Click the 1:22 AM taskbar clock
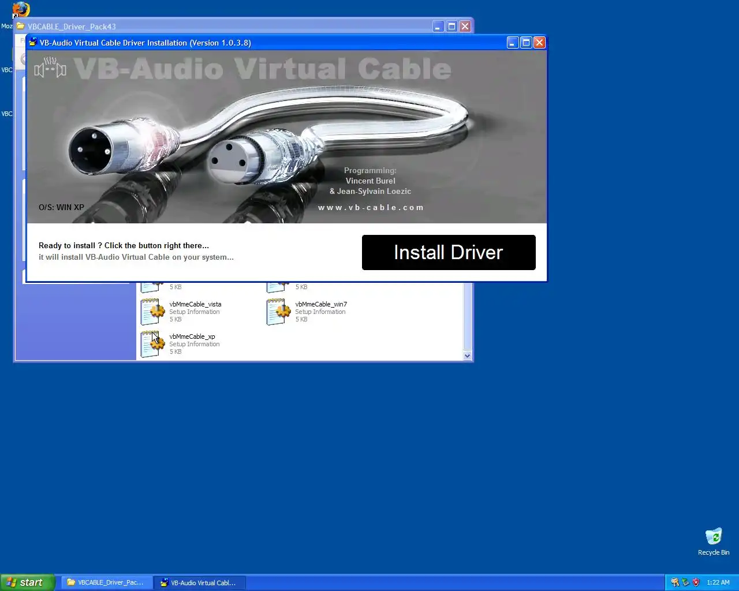The width and height of the screenshot is (739, 591). pos(718,582)
